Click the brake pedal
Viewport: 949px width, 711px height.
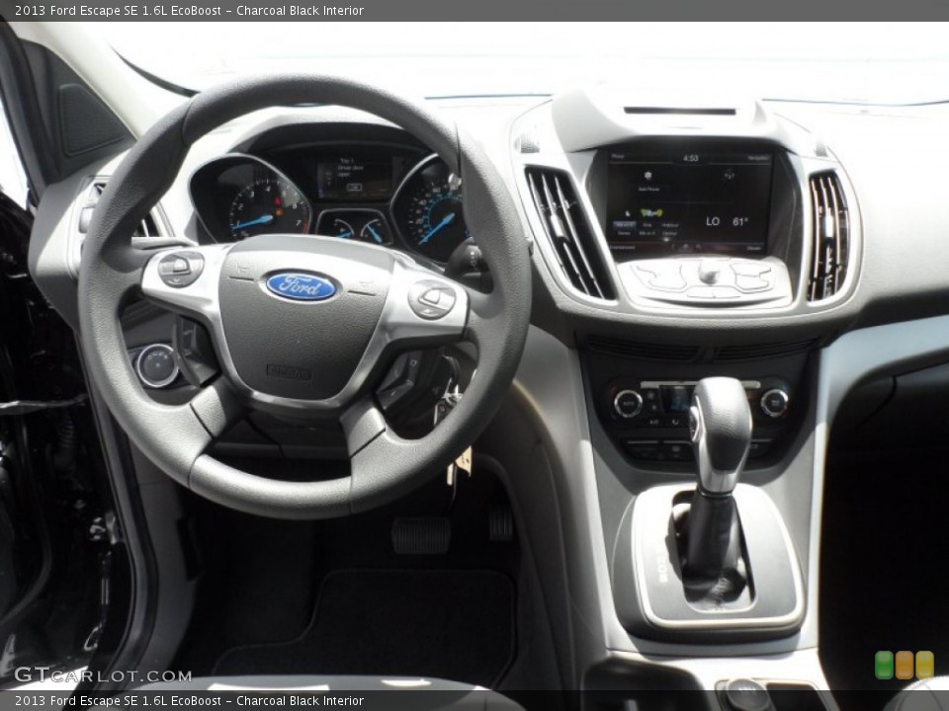421,535
